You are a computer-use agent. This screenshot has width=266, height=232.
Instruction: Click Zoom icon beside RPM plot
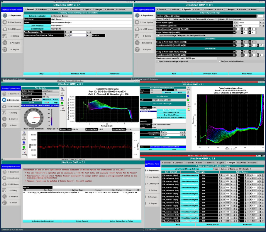[25, 133]
